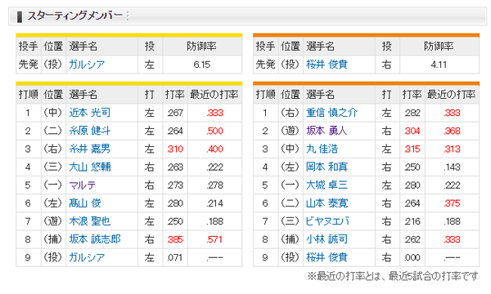Open player link 糸井 嘉男

[x=89, y=149]
